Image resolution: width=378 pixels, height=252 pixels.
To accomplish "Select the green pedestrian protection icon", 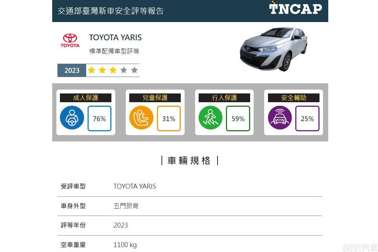I will [211, 118].
